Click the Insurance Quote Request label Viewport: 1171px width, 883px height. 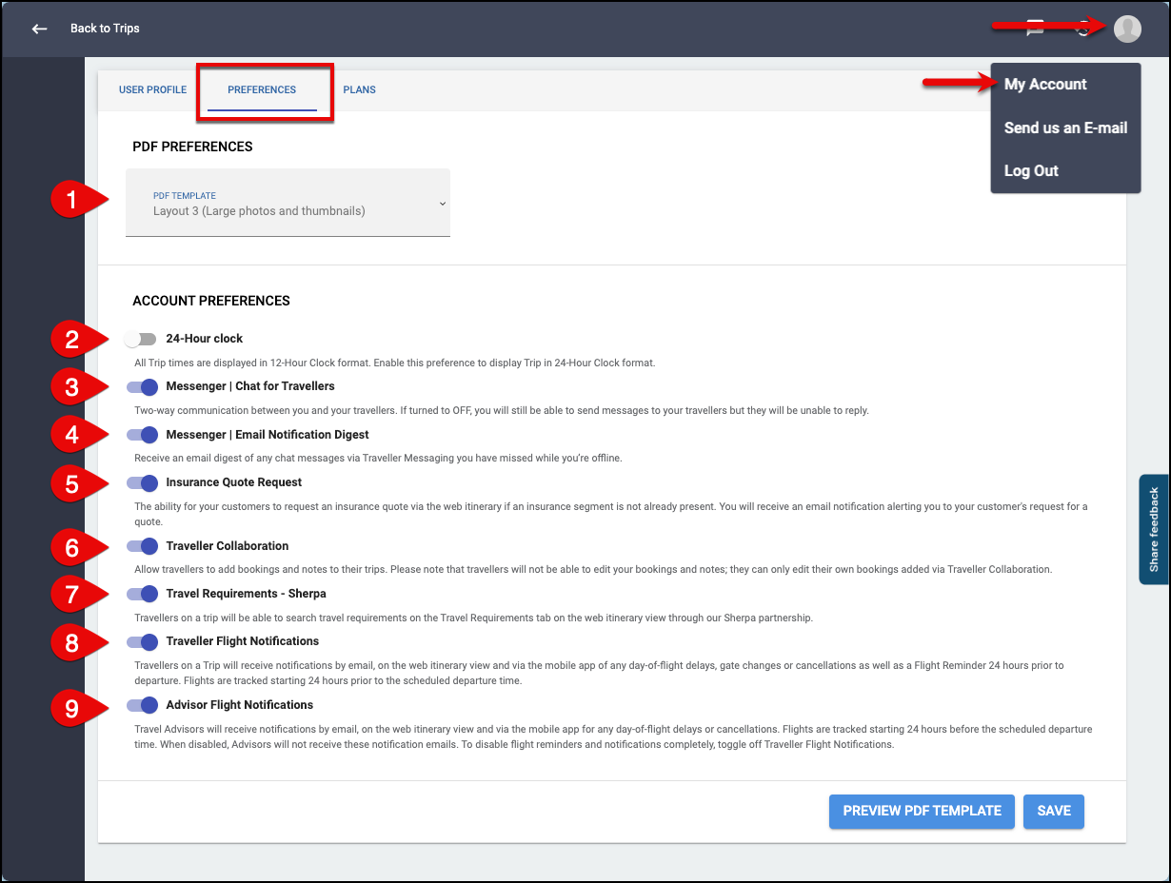pos(233,482)
